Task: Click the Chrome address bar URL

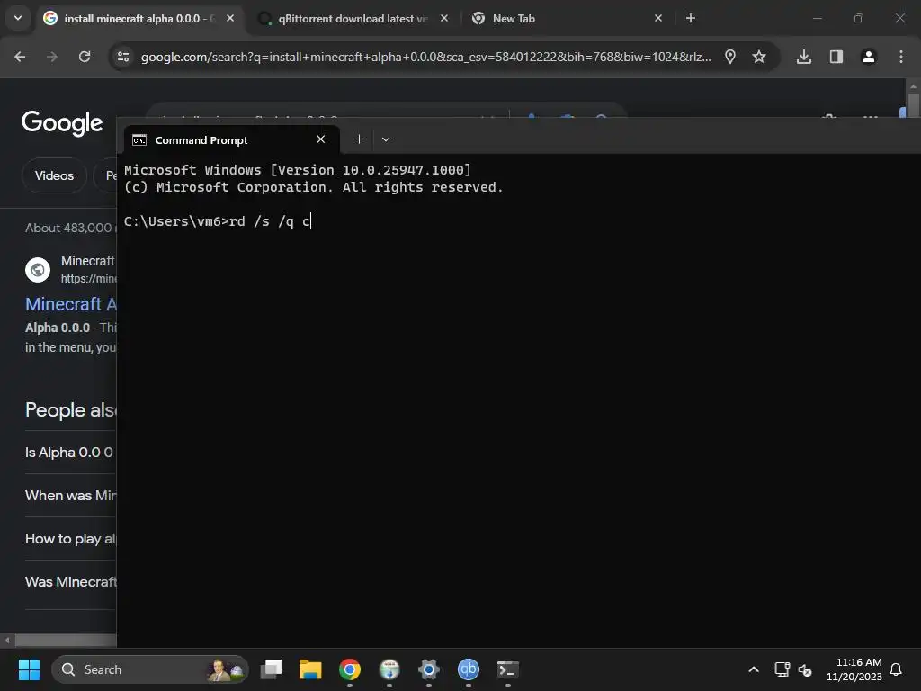Action: click(x=425, y=57)
